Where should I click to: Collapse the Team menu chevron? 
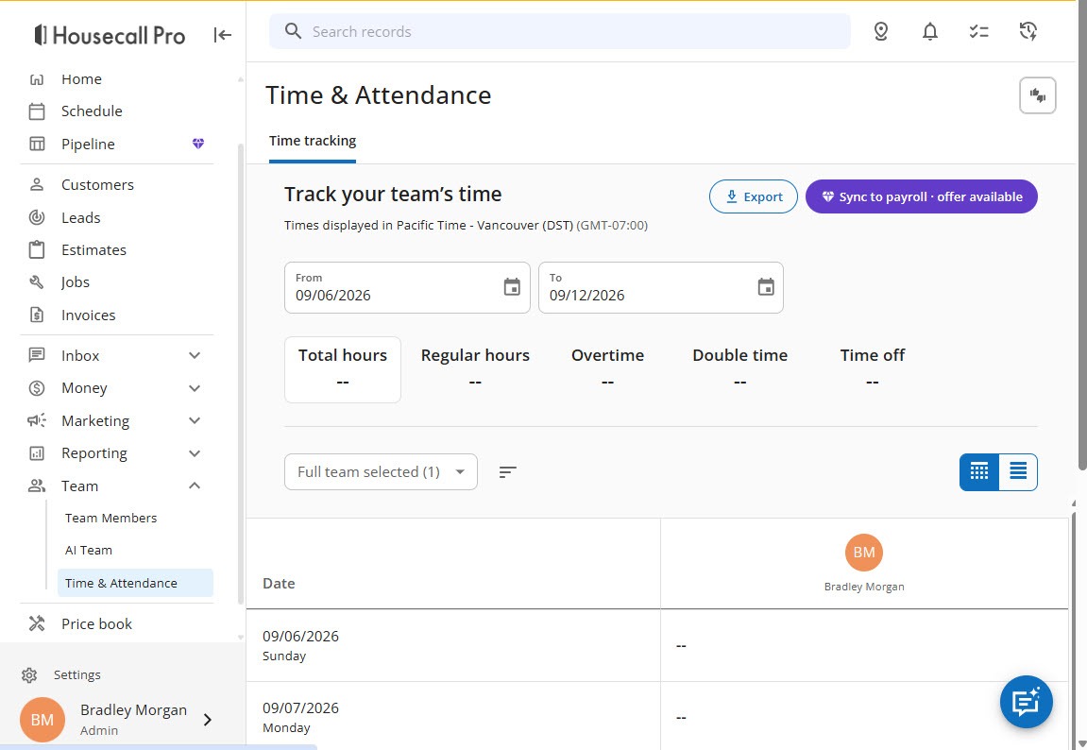(x=195, y=486)
